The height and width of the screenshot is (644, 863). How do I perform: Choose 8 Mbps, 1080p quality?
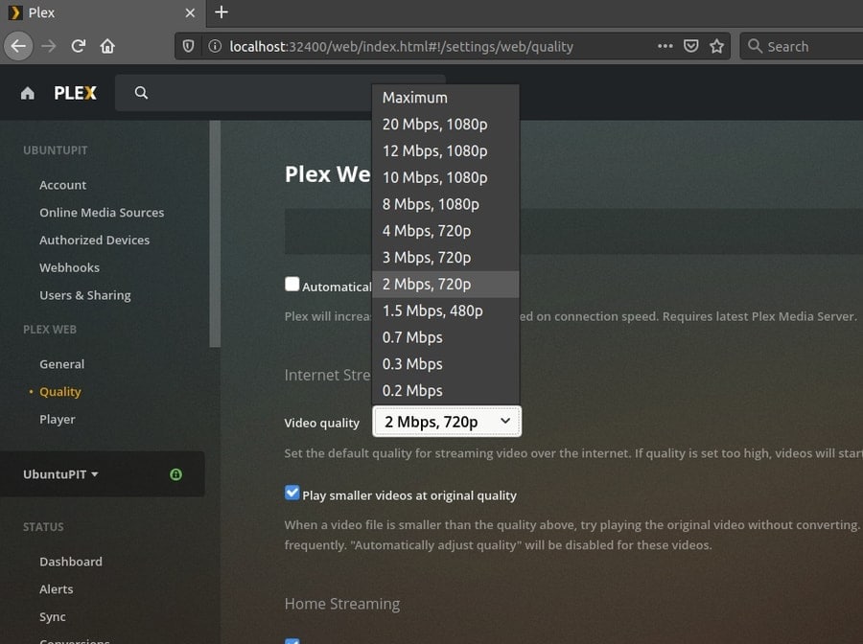pos(445,204)
